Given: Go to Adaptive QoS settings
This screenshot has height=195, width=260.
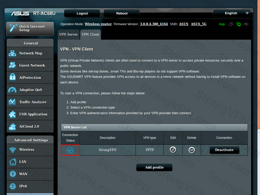Looking at the screenshot, I should (30, 90).
